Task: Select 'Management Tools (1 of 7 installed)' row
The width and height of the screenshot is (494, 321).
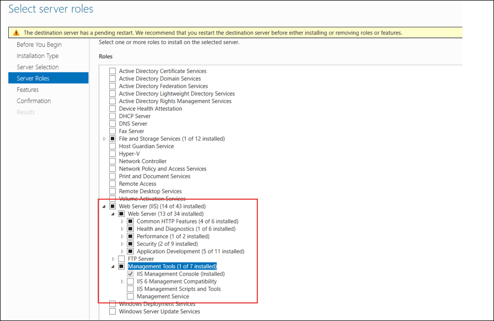Action: pos(172,267)
